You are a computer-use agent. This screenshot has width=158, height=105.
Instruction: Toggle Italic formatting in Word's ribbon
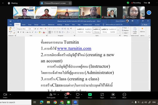pyautogui.click(x=21, y=32)
